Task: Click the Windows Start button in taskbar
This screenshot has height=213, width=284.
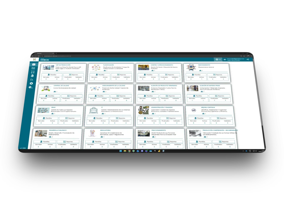Action: [120, 151]
